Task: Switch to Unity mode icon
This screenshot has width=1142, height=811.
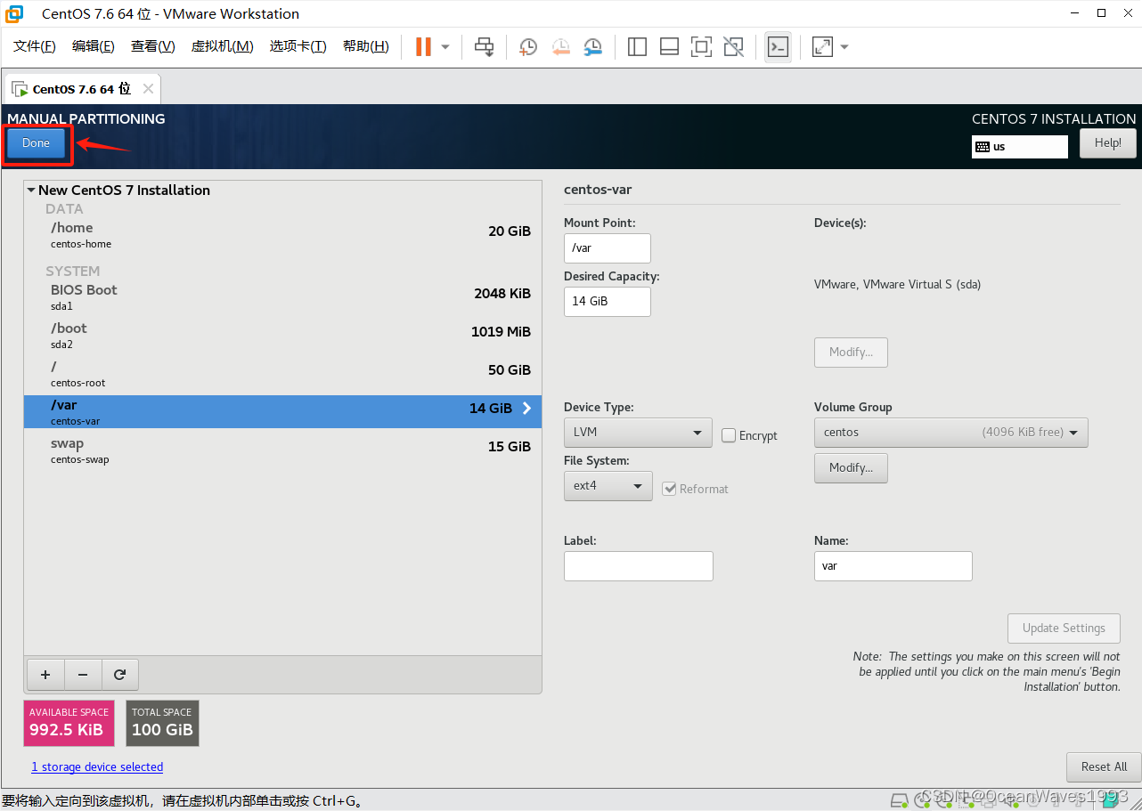Action: point(733,47)
